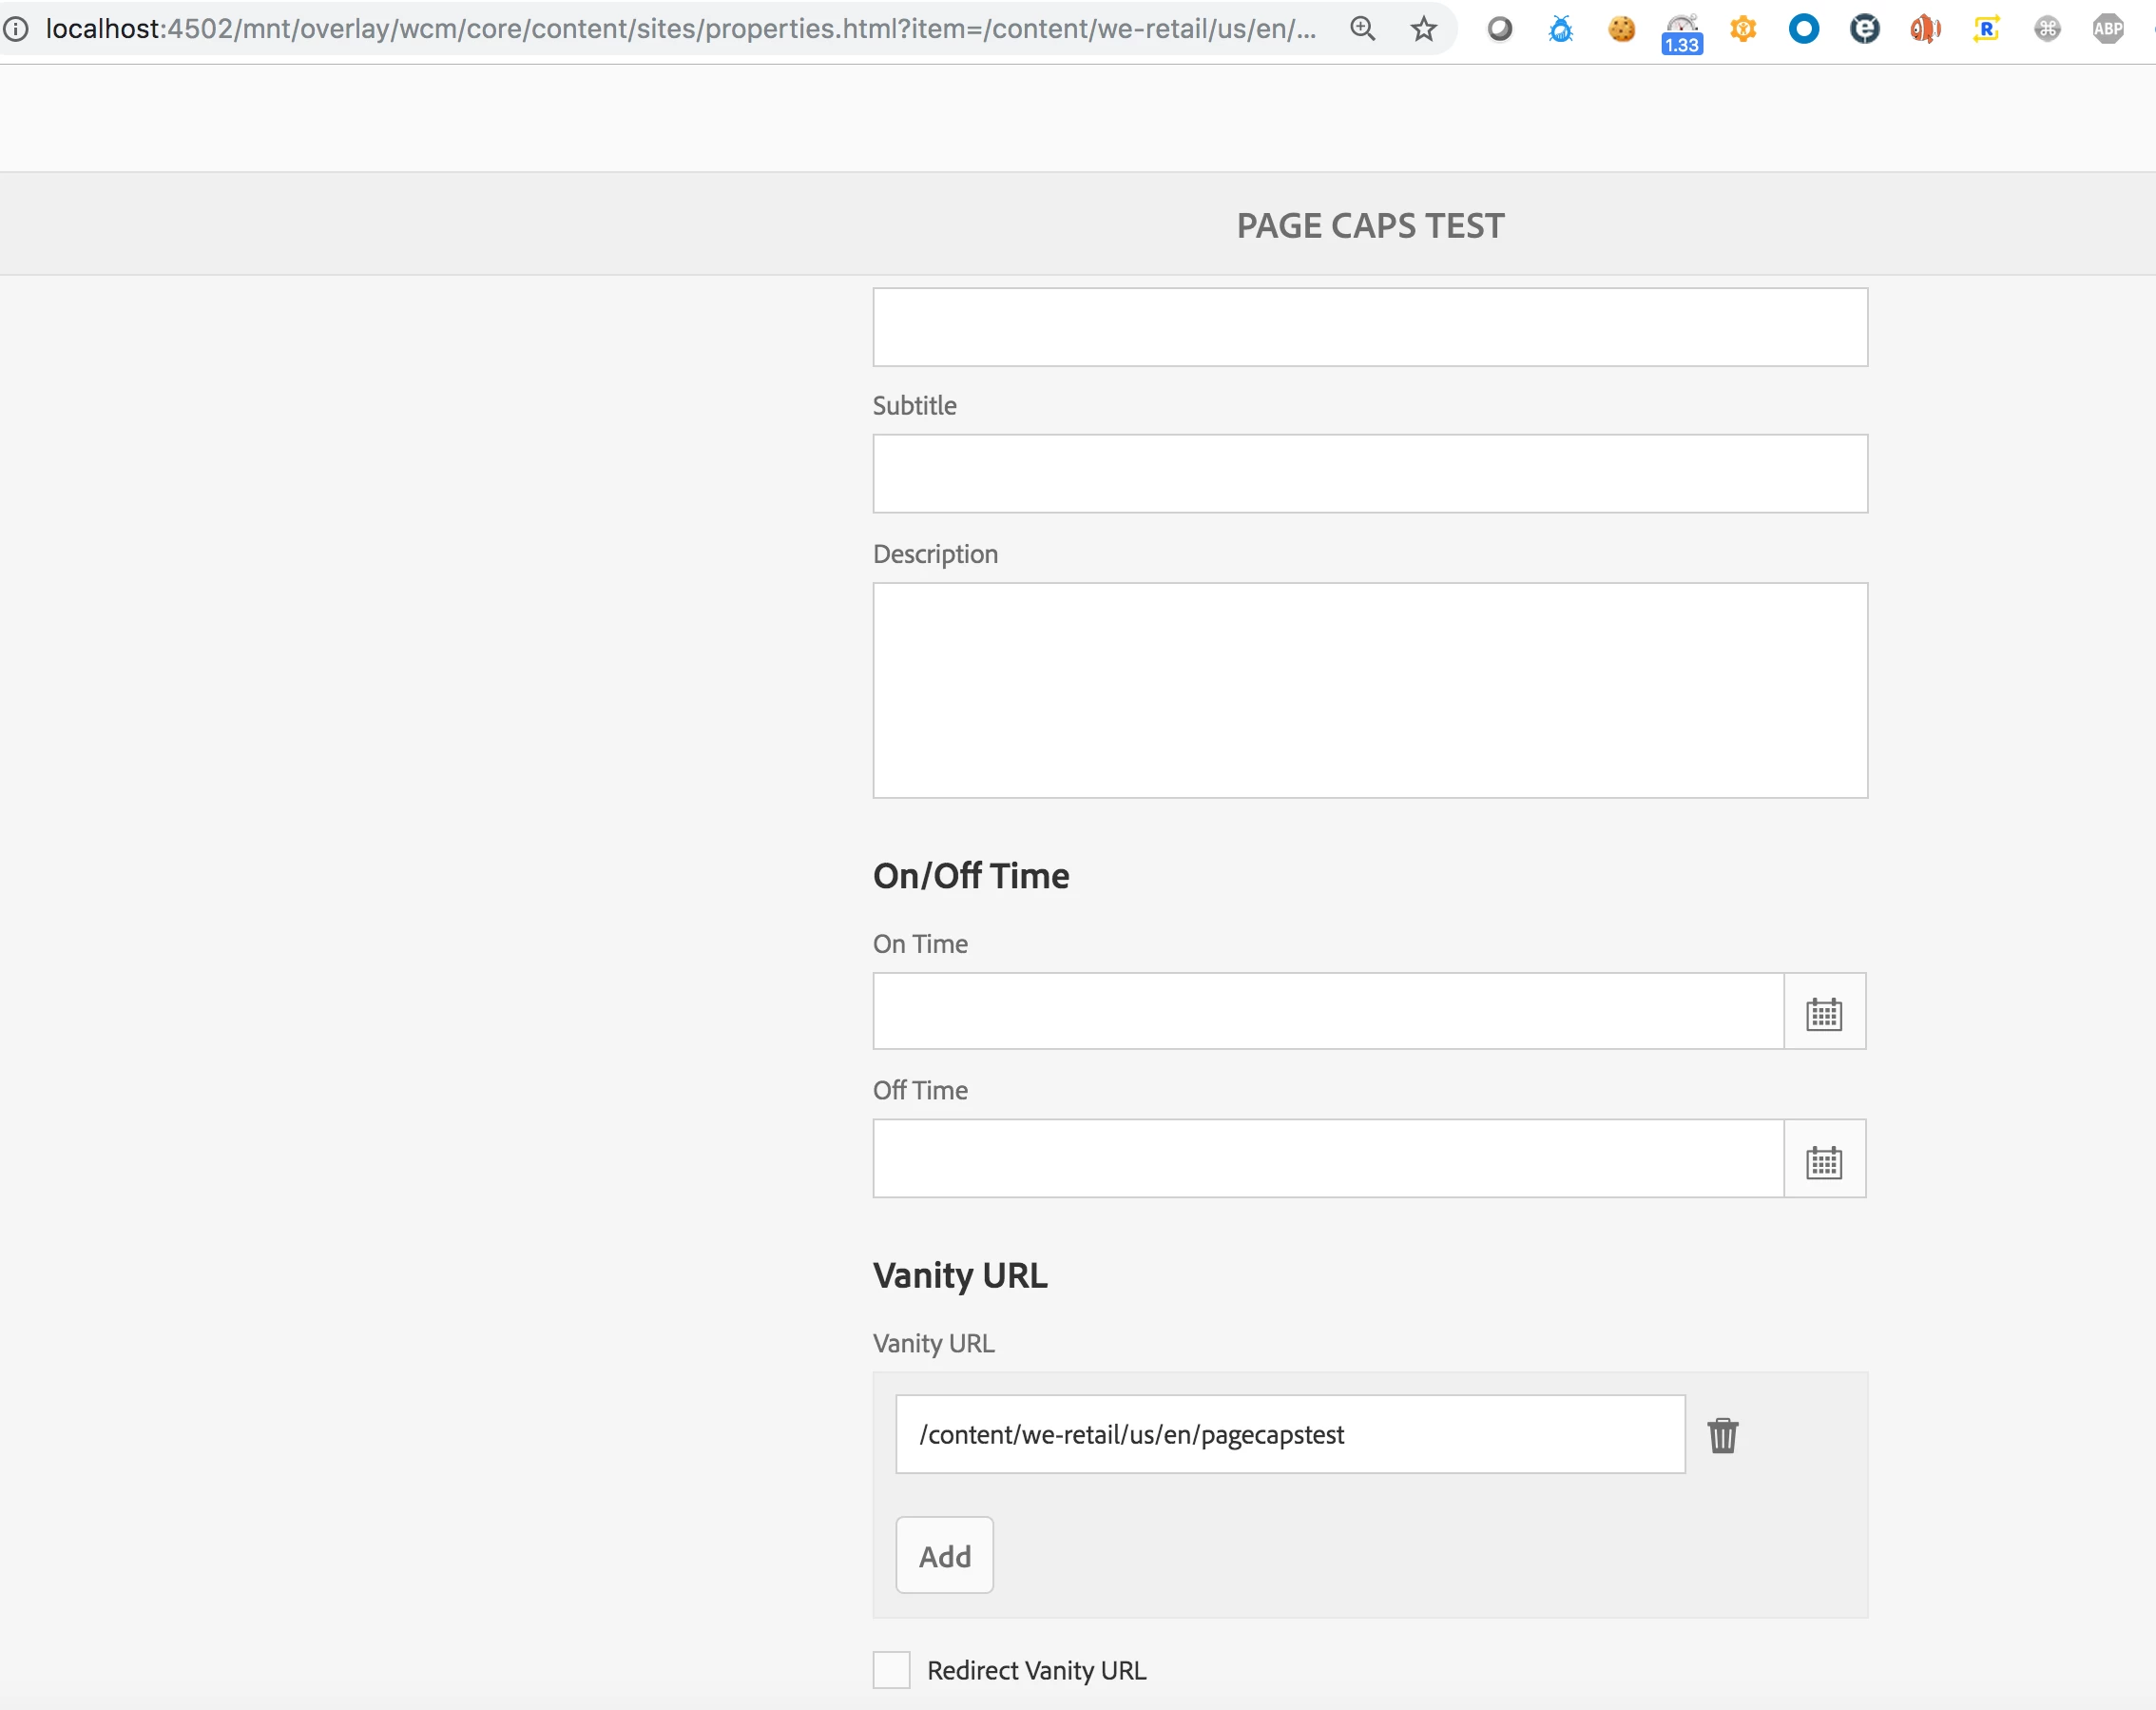This screenshot has height=1710, width=2156.
Task: Click the AdBlock Plus (ABP) extension
Action: point(2107,29)
